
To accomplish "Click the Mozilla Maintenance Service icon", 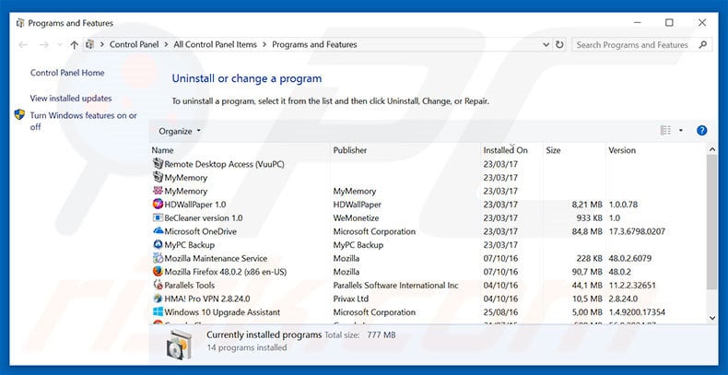I will (x=159, y=258).
